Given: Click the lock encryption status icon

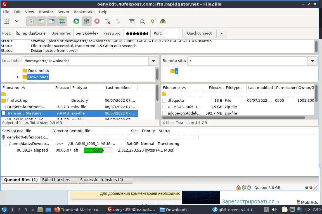Looking at the screenshot, I should tap(238, 187).
